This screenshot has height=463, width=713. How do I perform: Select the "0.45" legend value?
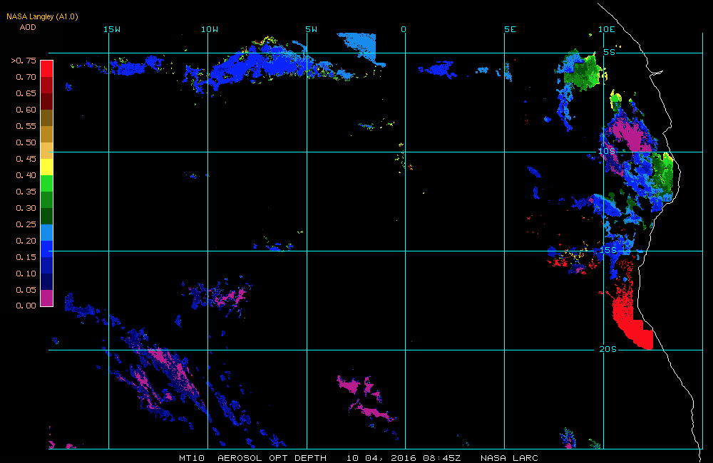click(x=26, y=159)
